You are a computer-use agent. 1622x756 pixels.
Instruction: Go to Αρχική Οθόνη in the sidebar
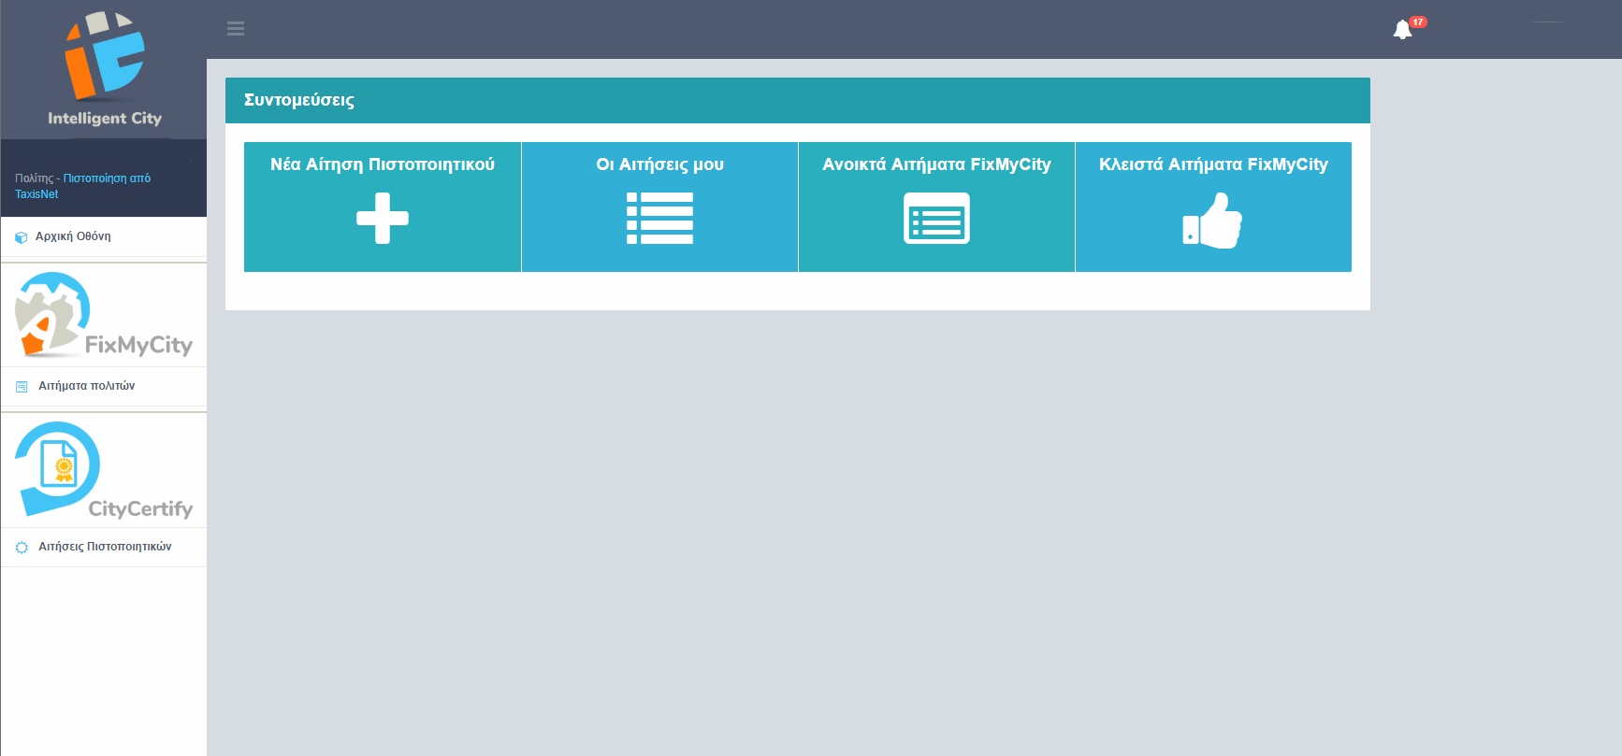73,236
